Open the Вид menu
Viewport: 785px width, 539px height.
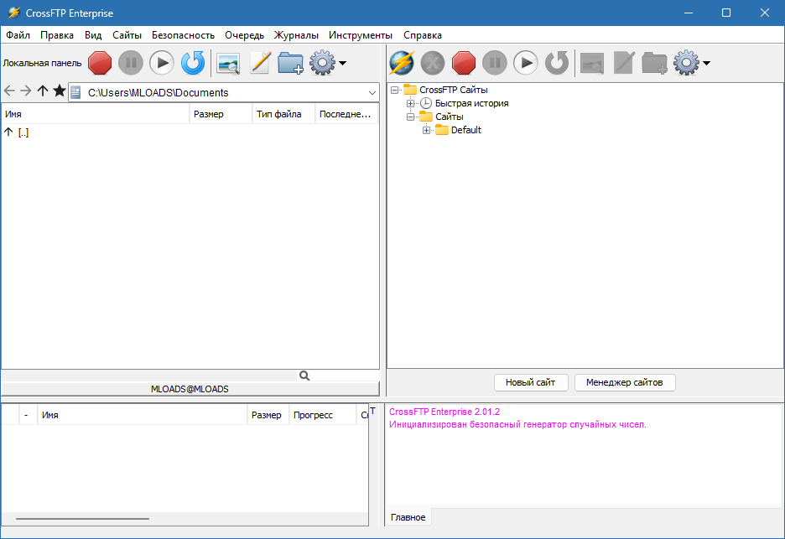click(93, 35)
